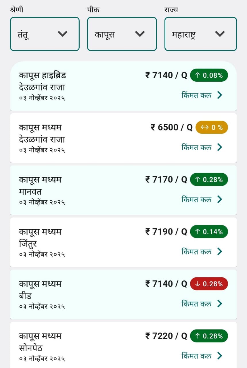
Task: Click the 0.14% up badge for जिंतुर
Action: point(209,232)
